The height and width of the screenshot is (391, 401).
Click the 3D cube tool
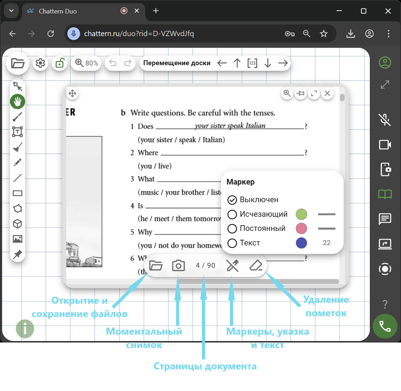tap(17, 224)
